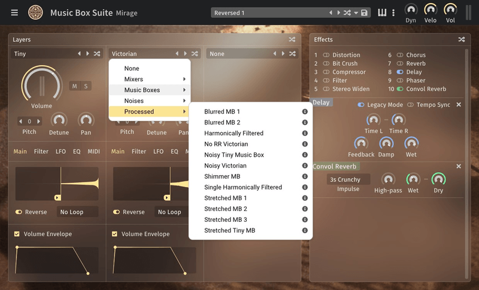Go to the previous preset arrow
Screen dimensions: 479x290
[x=331, y=13]
